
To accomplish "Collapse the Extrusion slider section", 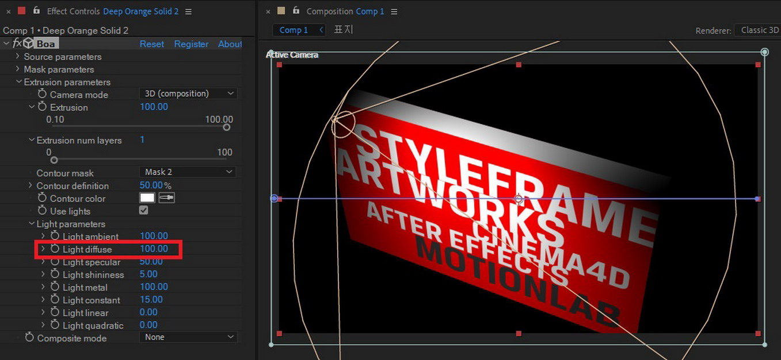I will [31, 107].
